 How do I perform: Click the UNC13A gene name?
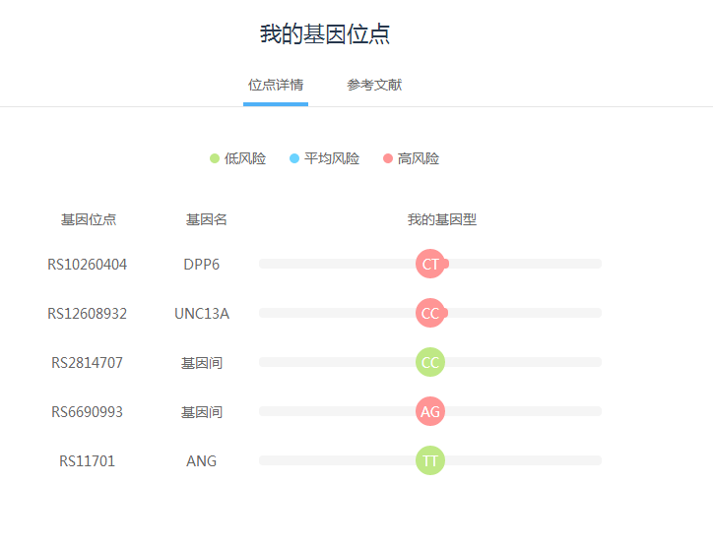tap(202, 314)
